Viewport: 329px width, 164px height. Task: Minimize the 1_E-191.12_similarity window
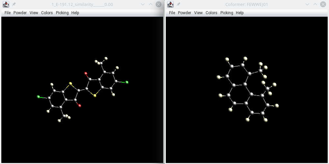pos(143,4)
